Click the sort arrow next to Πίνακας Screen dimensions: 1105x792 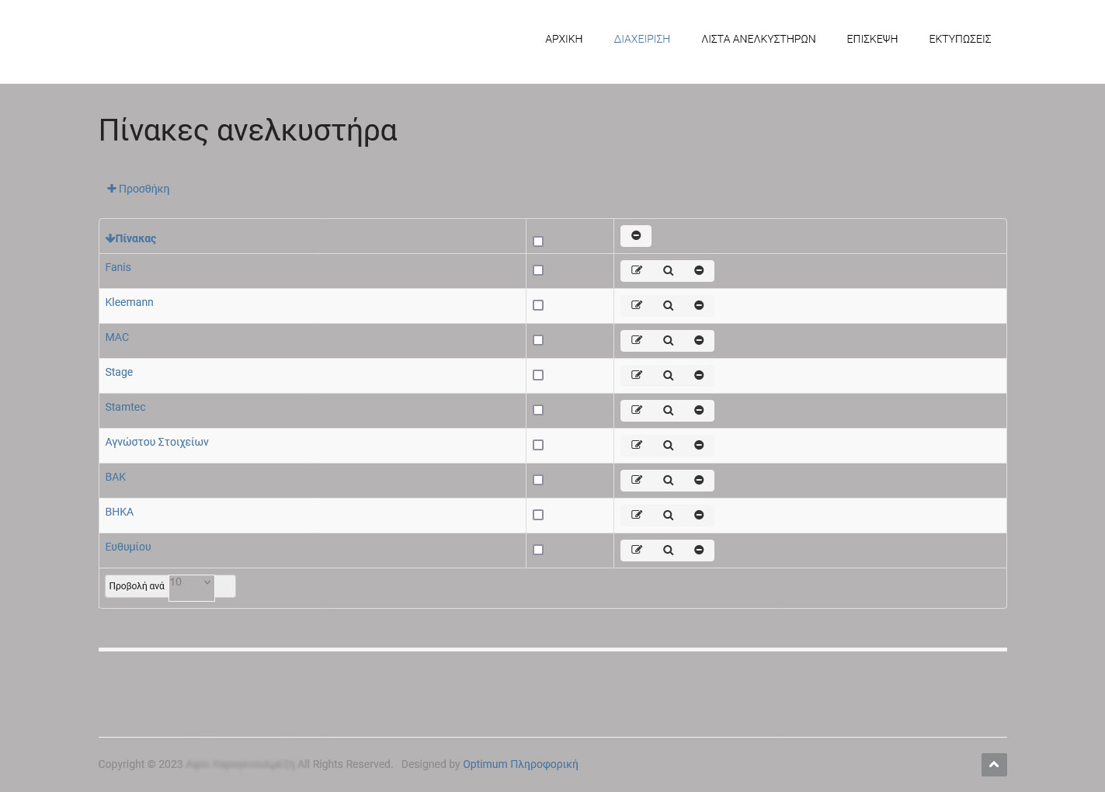110,238
